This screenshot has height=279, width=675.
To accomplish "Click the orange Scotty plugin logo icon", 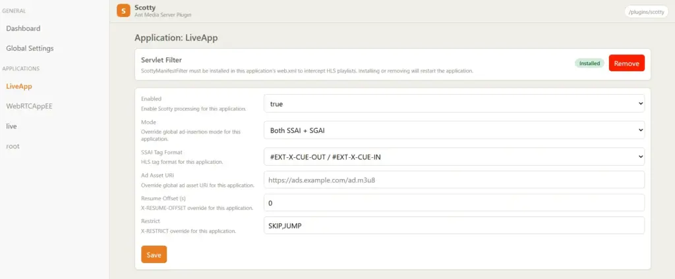I will click(x=123, y=11).
